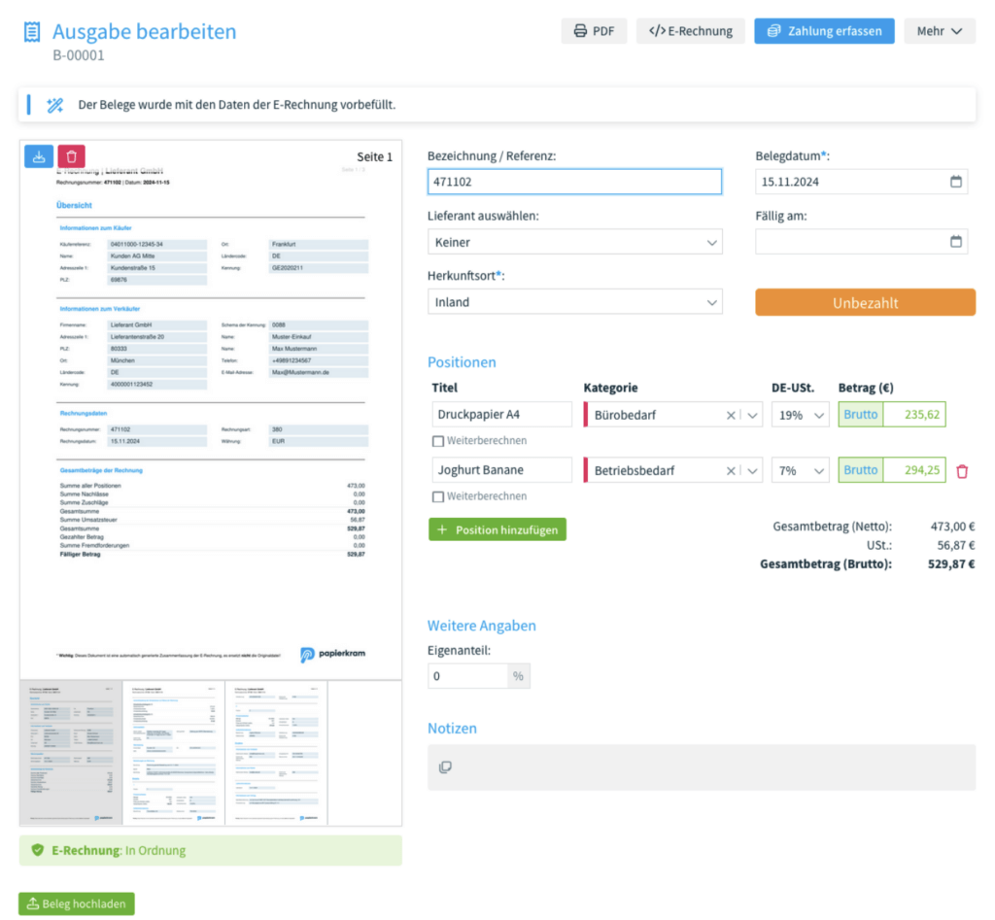Change the 19% DE-USt. tax rate
This screenshot has width=995, height=920.
click(x=801, y=415)
